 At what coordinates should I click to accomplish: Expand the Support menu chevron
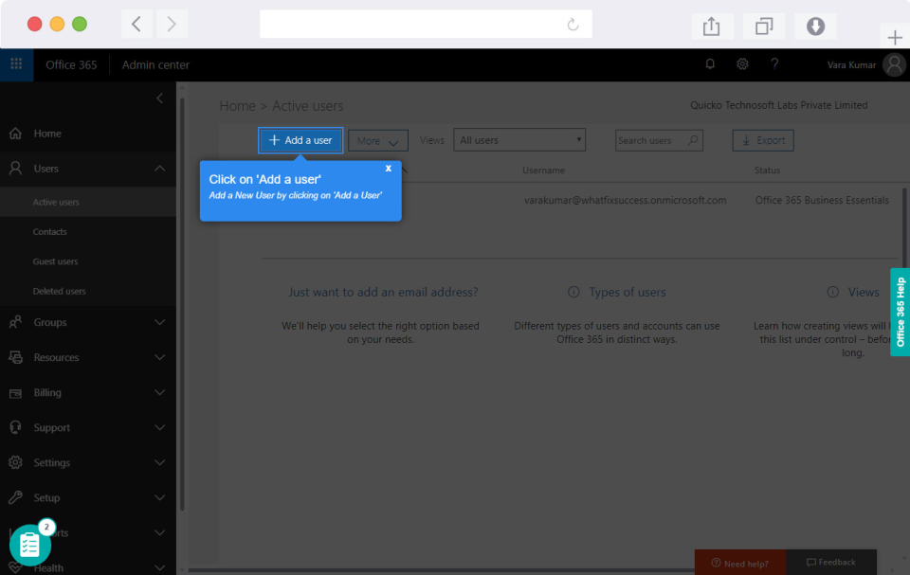click(x=159, y=427)
